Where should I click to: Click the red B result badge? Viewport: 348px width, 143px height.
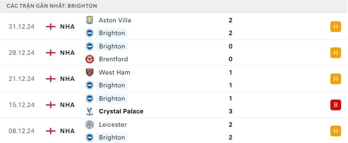[335, 105]
